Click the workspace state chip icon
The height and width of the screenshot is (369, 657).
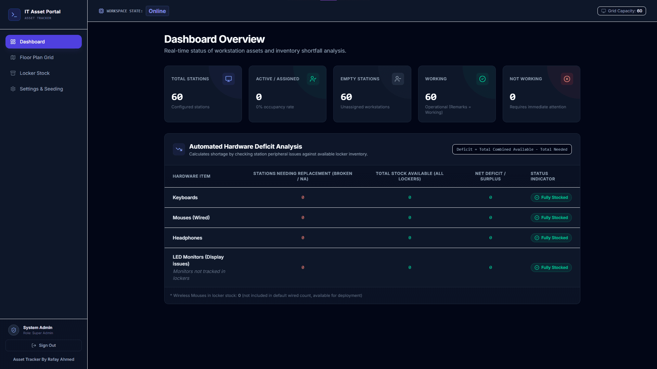[101, 11]
